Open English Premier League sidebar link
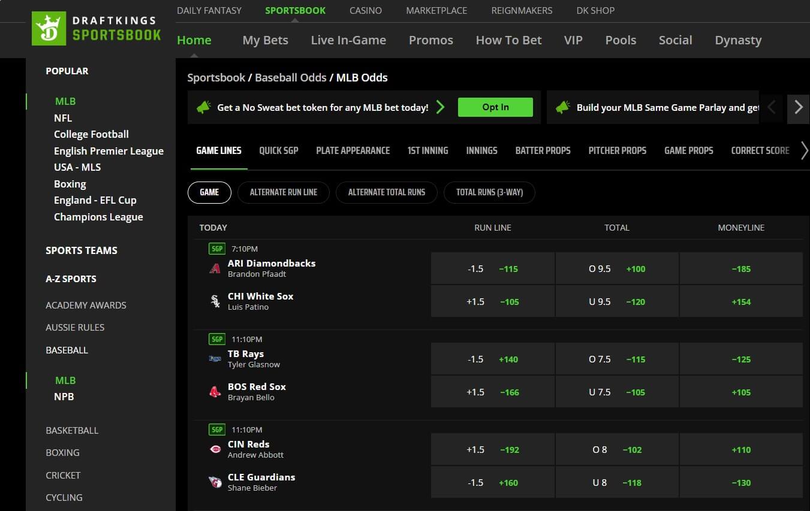810x511 pixels. coord(109,151)
